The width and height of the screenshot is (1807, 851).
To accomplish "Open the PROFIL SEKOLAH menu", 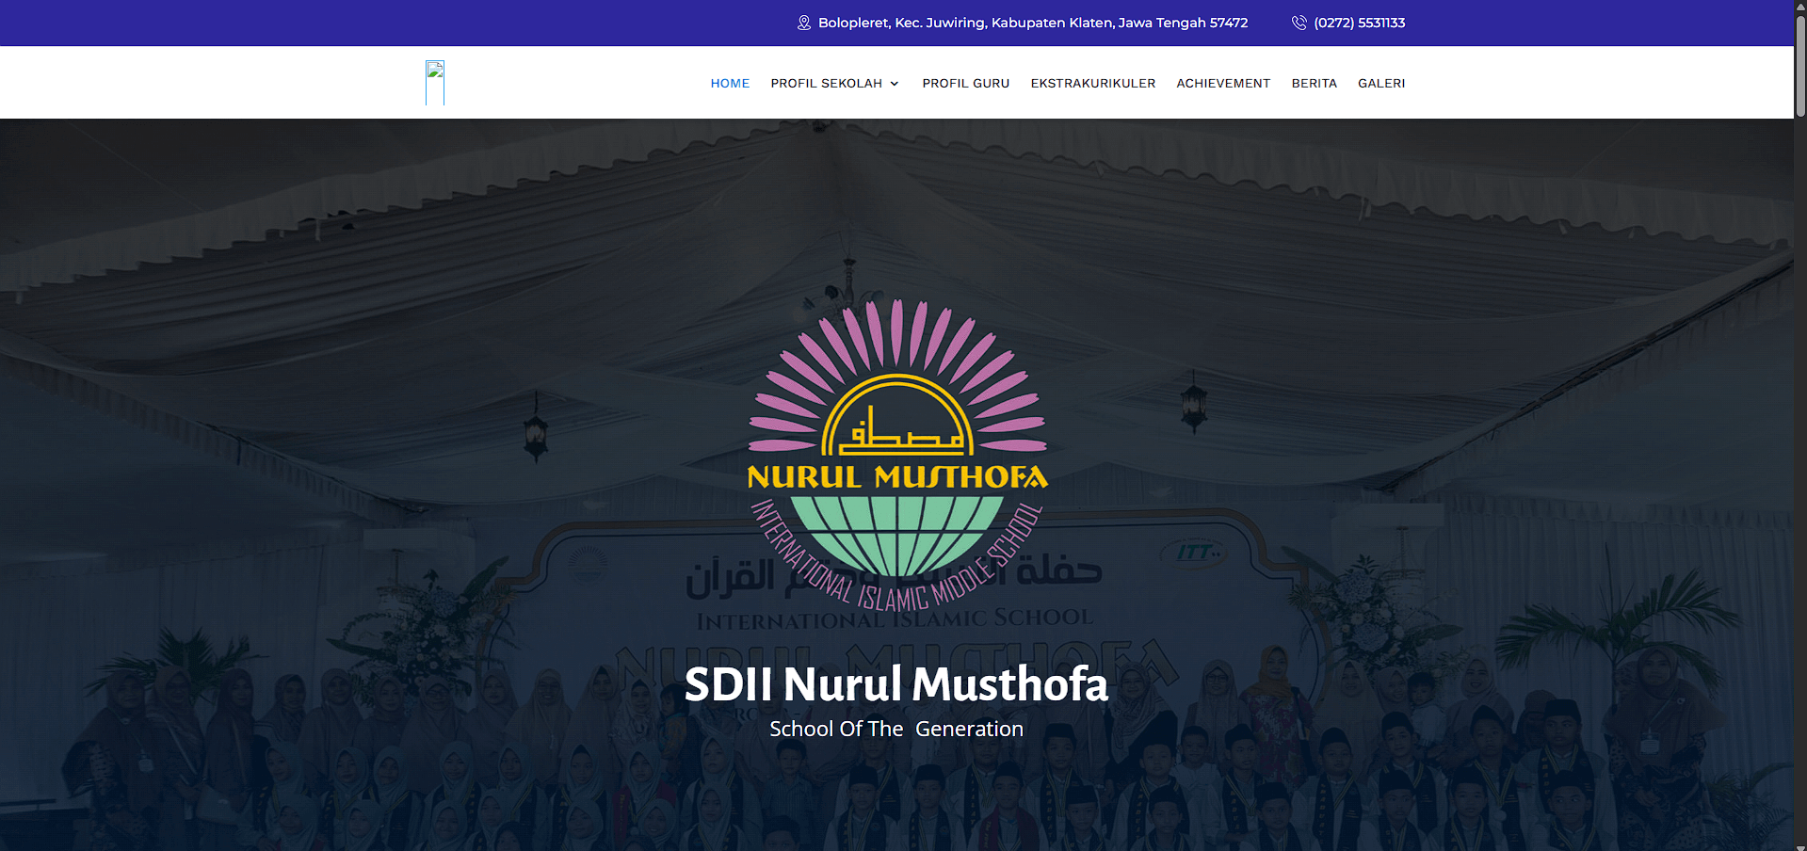I will (826, 84).
